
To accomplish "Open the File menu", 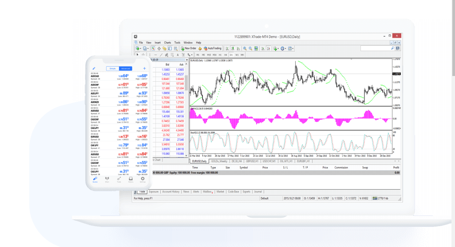I will [141, 43].
